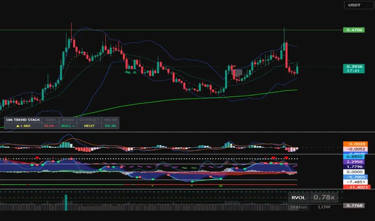
Task: Click the 59.4% value cell
Action: [111, 126]
